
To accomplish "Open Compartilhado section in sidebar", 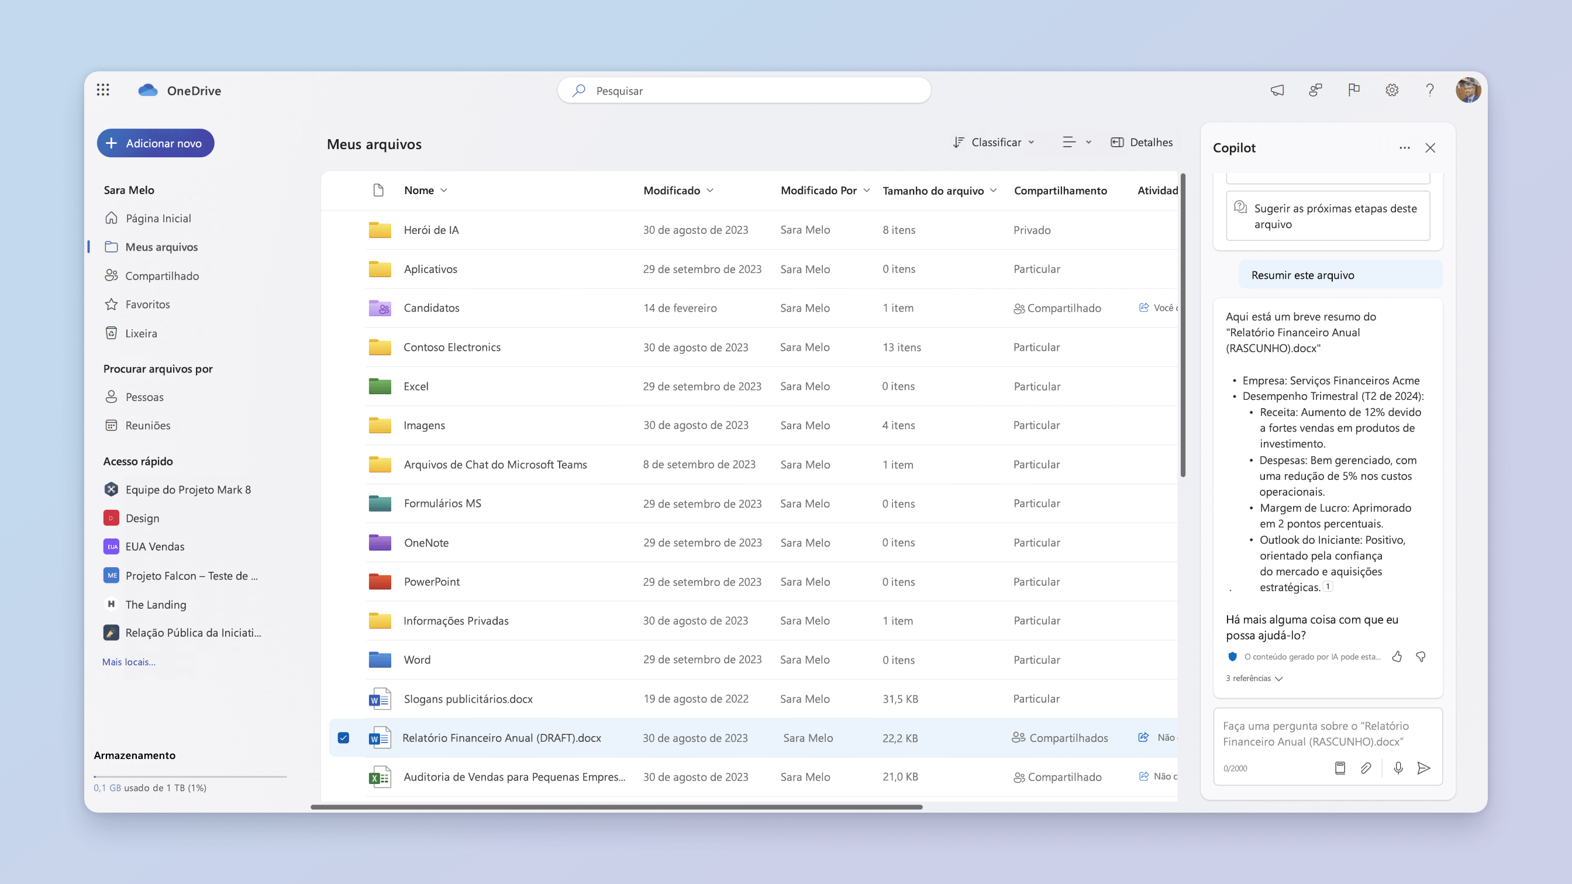I will tap(162, 275).
